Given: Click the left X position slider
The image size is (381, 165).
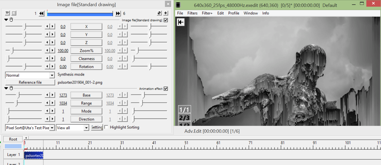Looking at the screenshot, I should [x=24, y=26].
